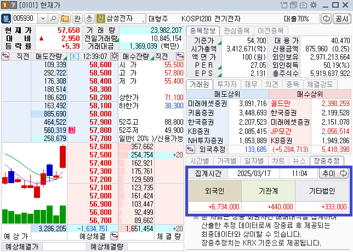
Task: Click the 매수잔량 header expander triangle
Action: pyautogui.click(x=152, y=58)
